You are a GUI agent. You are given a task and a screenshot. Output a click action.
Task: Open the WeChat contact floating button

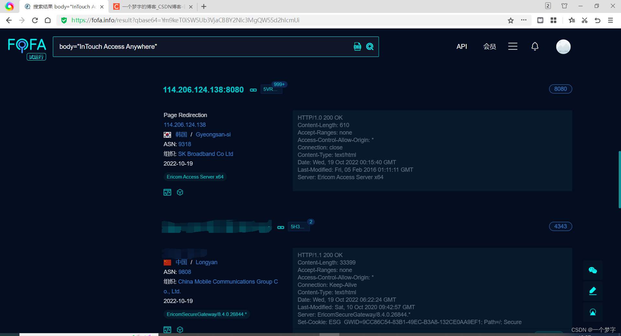pyautogui.click(x=593, y=270)
